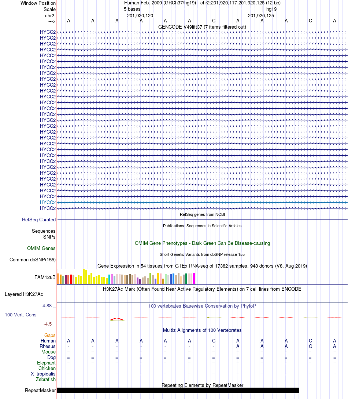Click the Window Position label
348x399 pixels.
tap(38, 3)
